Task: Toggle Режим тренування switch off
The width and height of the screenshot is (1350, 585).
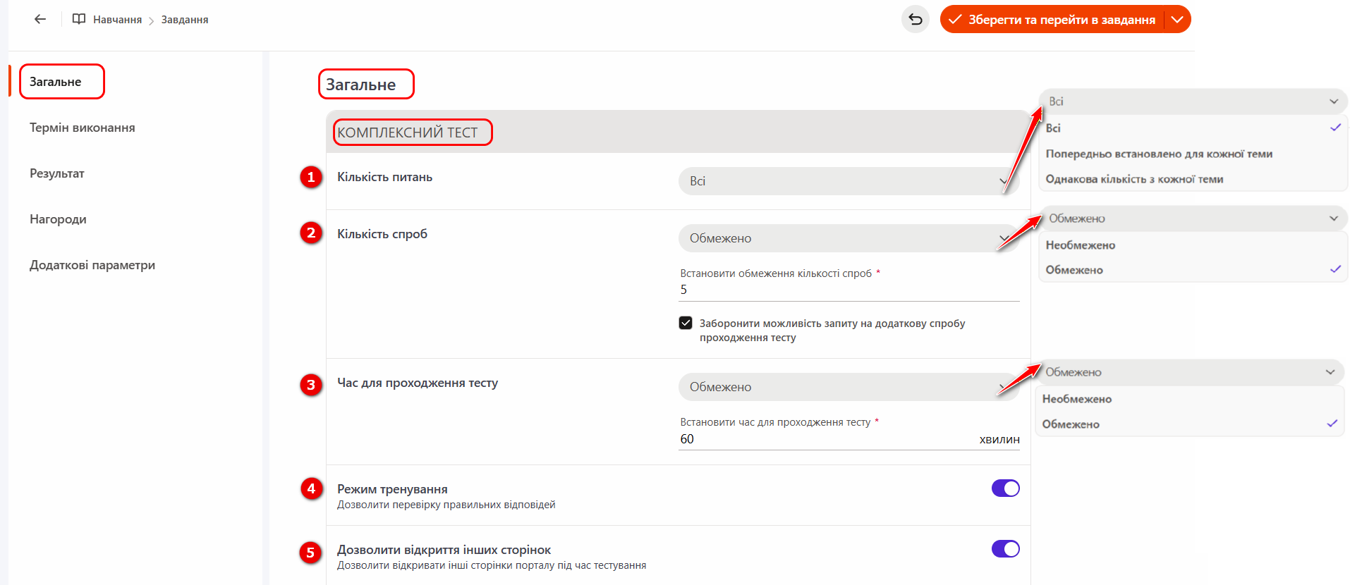Action: click(x=1005, y=488)
